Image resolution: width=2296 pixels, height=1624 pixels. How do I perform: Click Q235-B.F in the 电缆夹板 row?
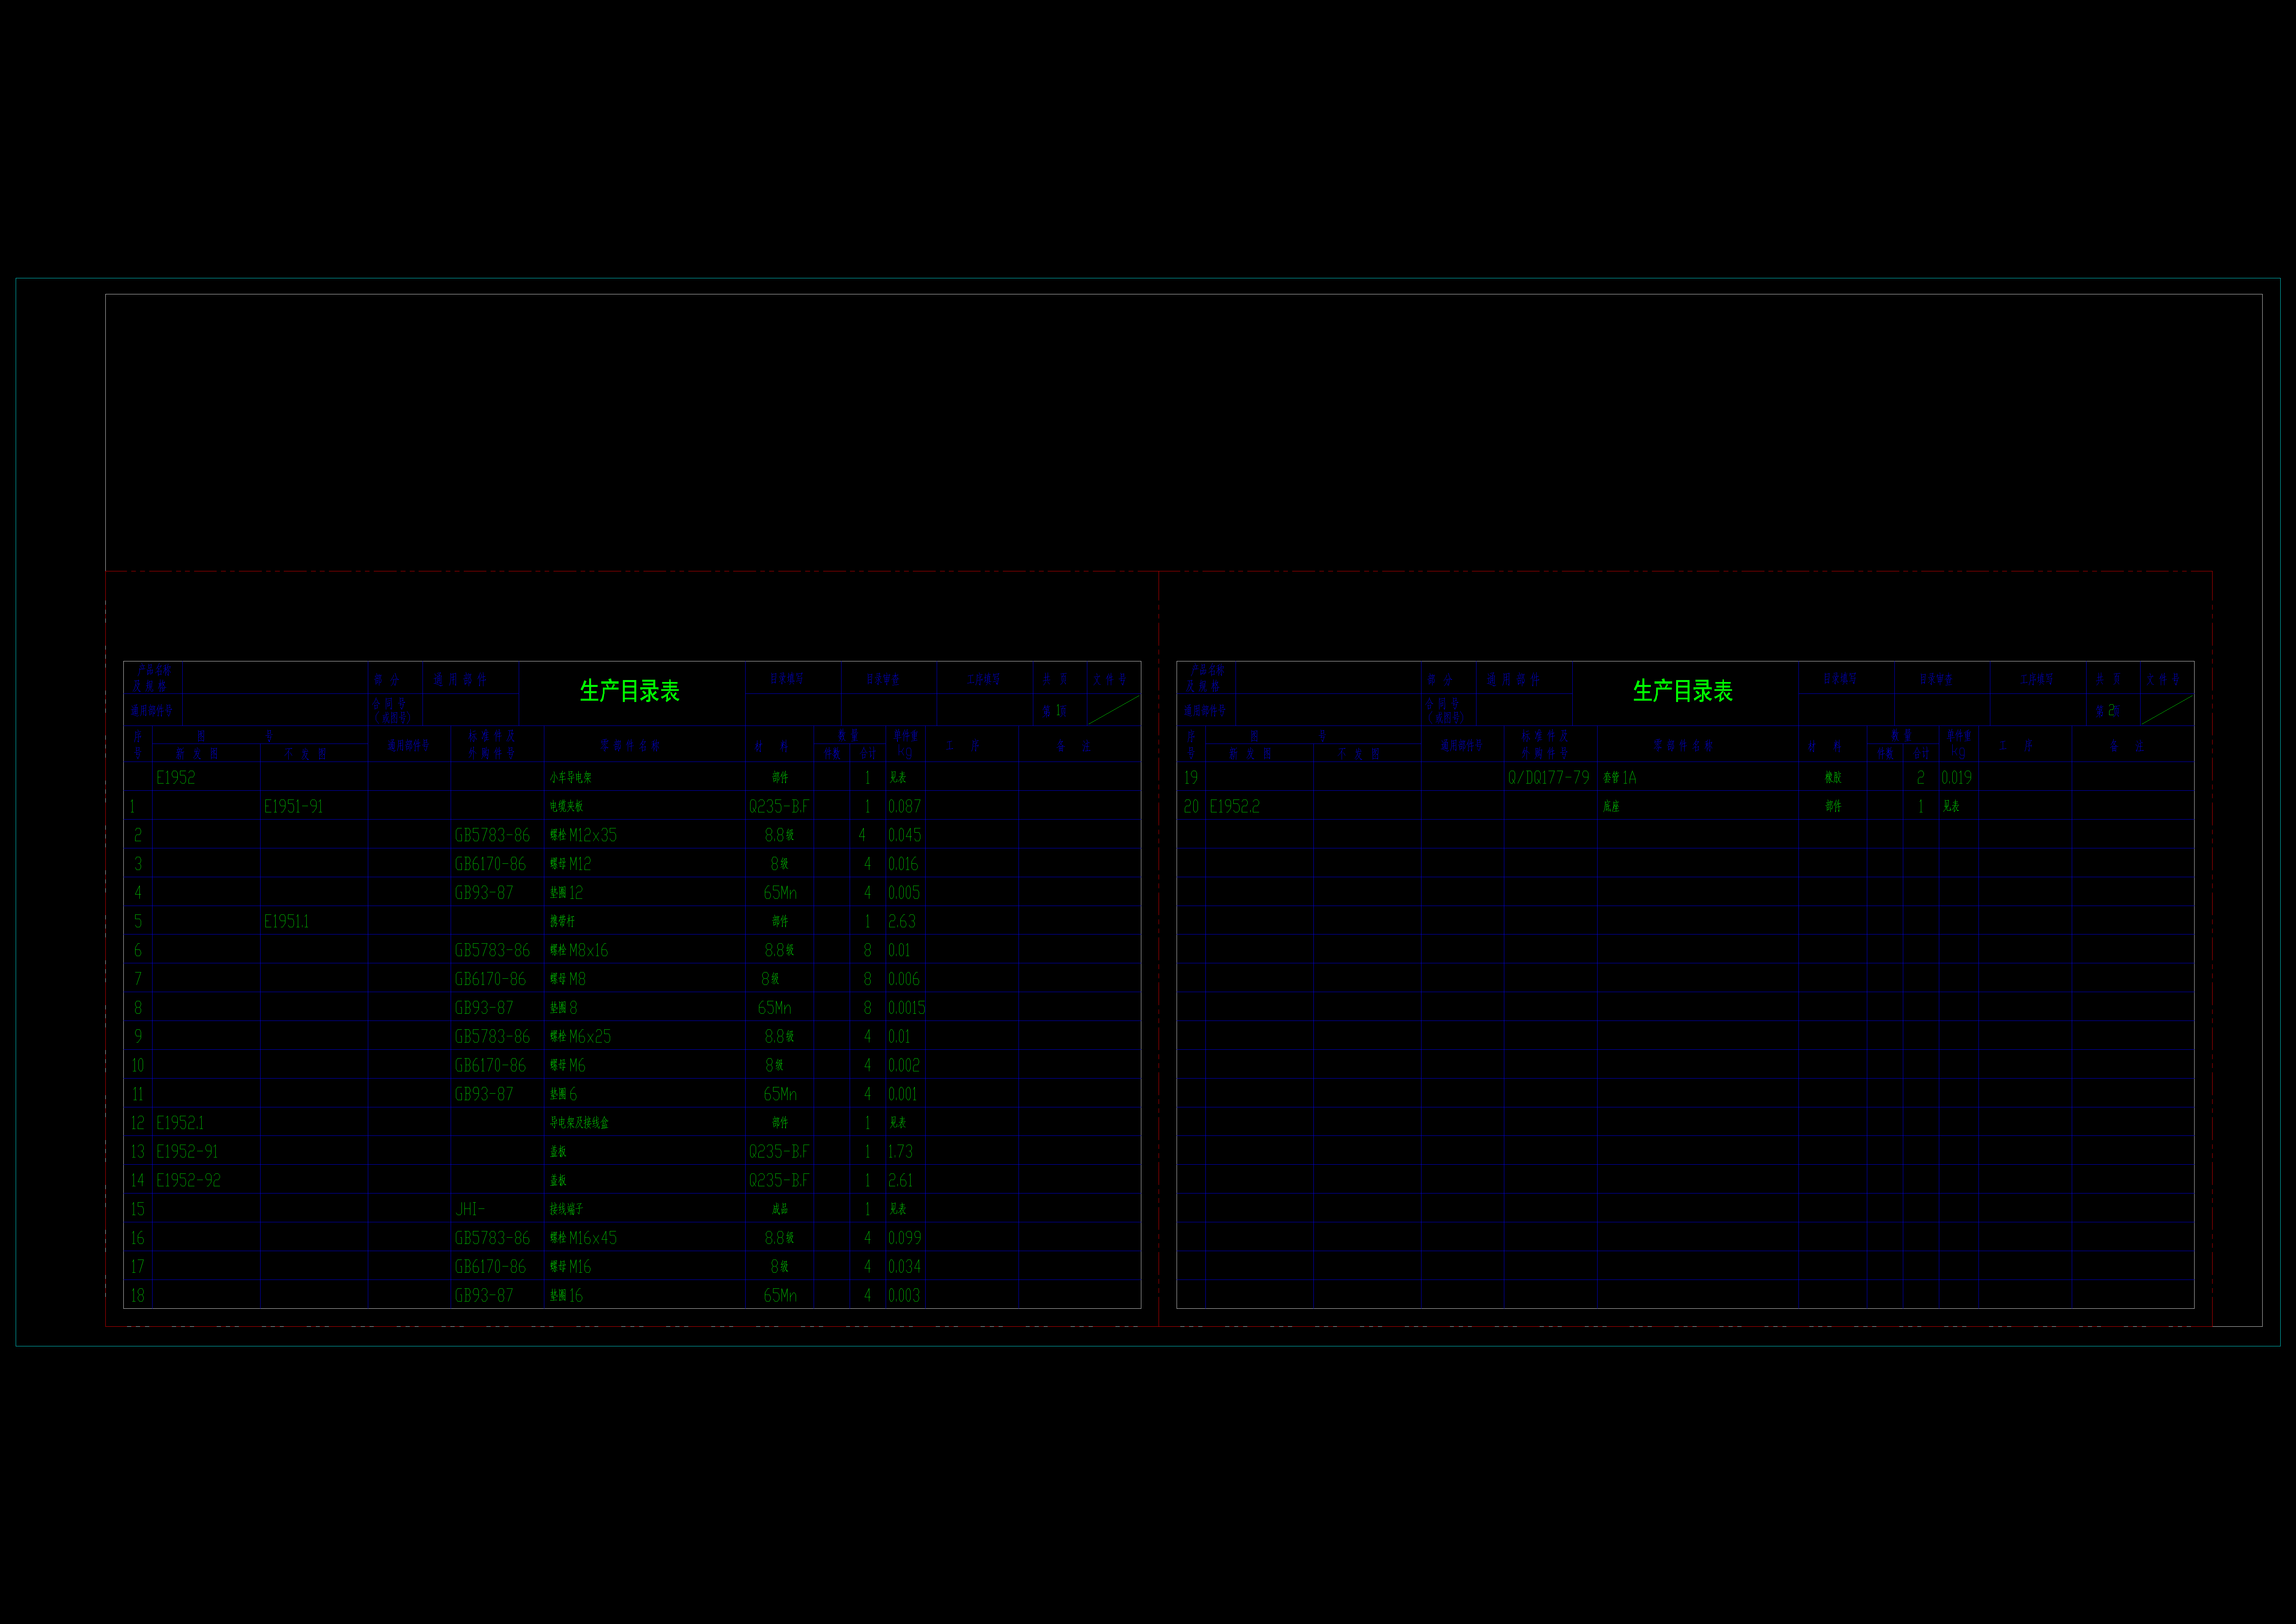tap(779, 806)
